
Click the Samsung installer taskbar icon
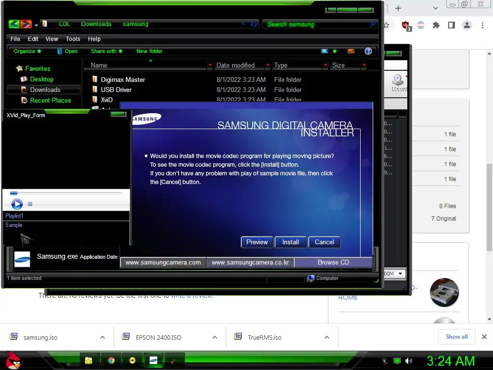[x=154, y=360]
